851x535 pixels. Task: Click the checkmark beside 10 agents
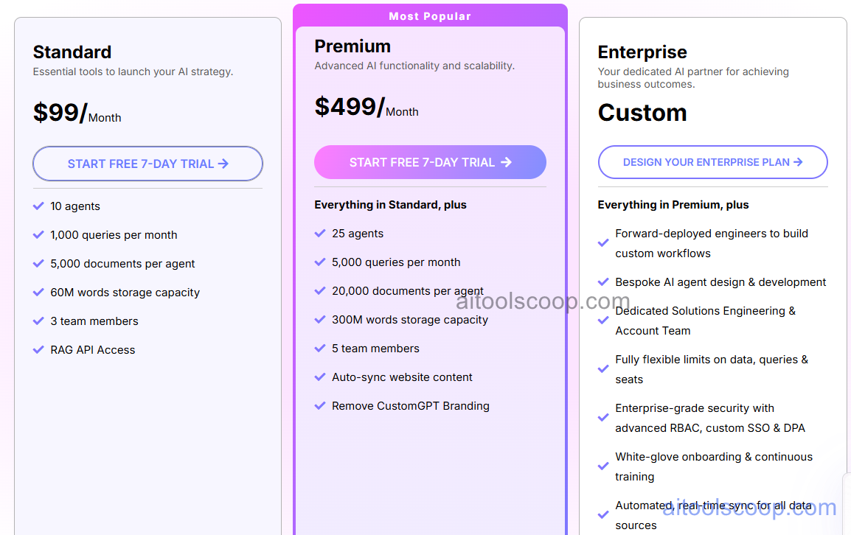tap(38, 206)
